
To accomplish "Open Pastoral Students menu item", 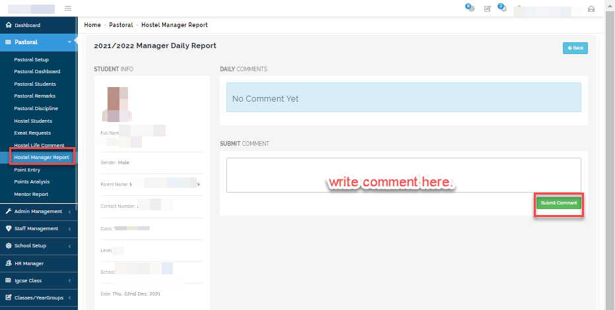I will (x=35, y=84).
